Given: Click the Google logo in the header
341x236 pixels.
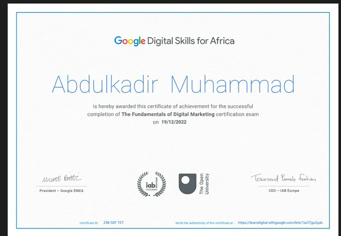Looking at the screenshot, I should click(x=130, y=41).
